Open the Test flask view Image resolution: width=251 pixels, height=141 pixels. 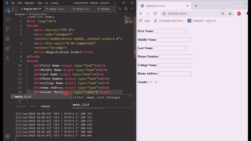click(7, 58)
